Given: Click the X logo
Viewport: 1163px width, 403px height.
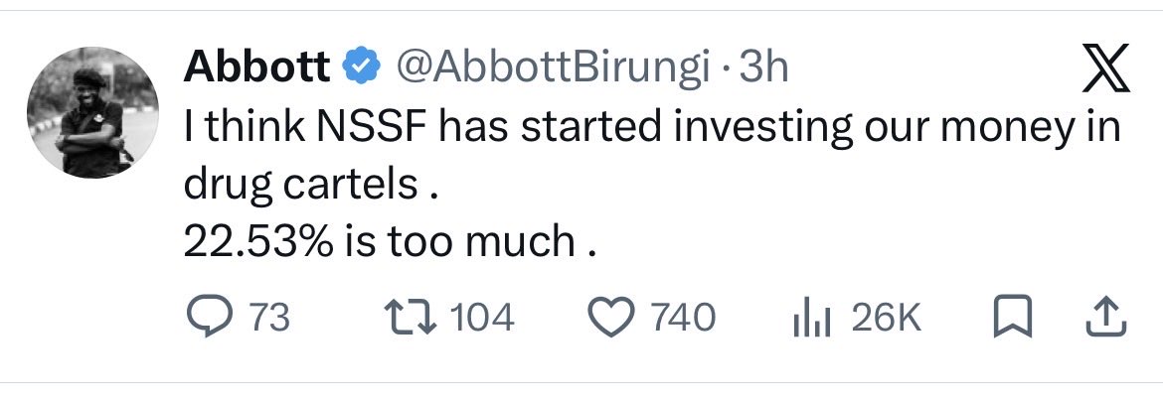Looking at the screenshot, I should (x=1106, y=67).
